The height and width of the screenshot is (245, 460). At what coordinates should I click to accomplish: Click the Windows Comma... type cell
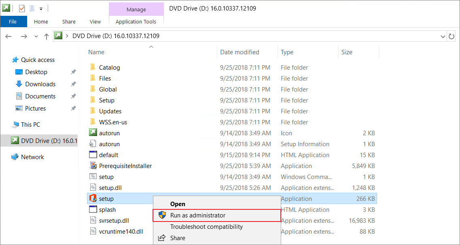[x=307, y=177]
